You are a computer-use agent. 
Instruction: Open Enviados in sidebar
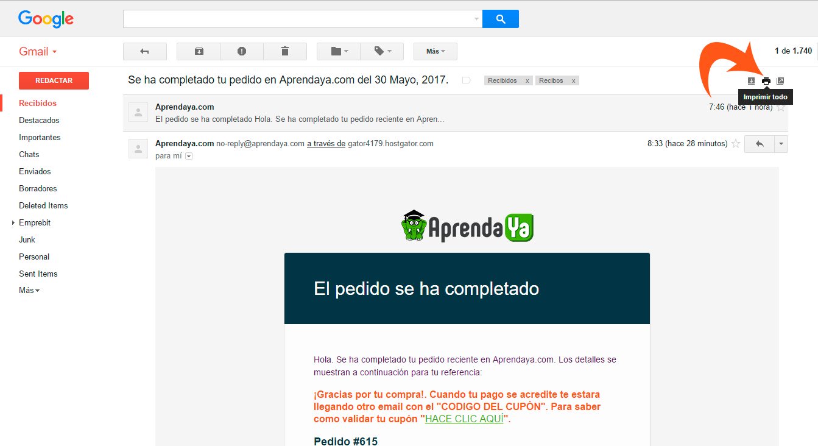pyautogui.click(x=35, y=171)
